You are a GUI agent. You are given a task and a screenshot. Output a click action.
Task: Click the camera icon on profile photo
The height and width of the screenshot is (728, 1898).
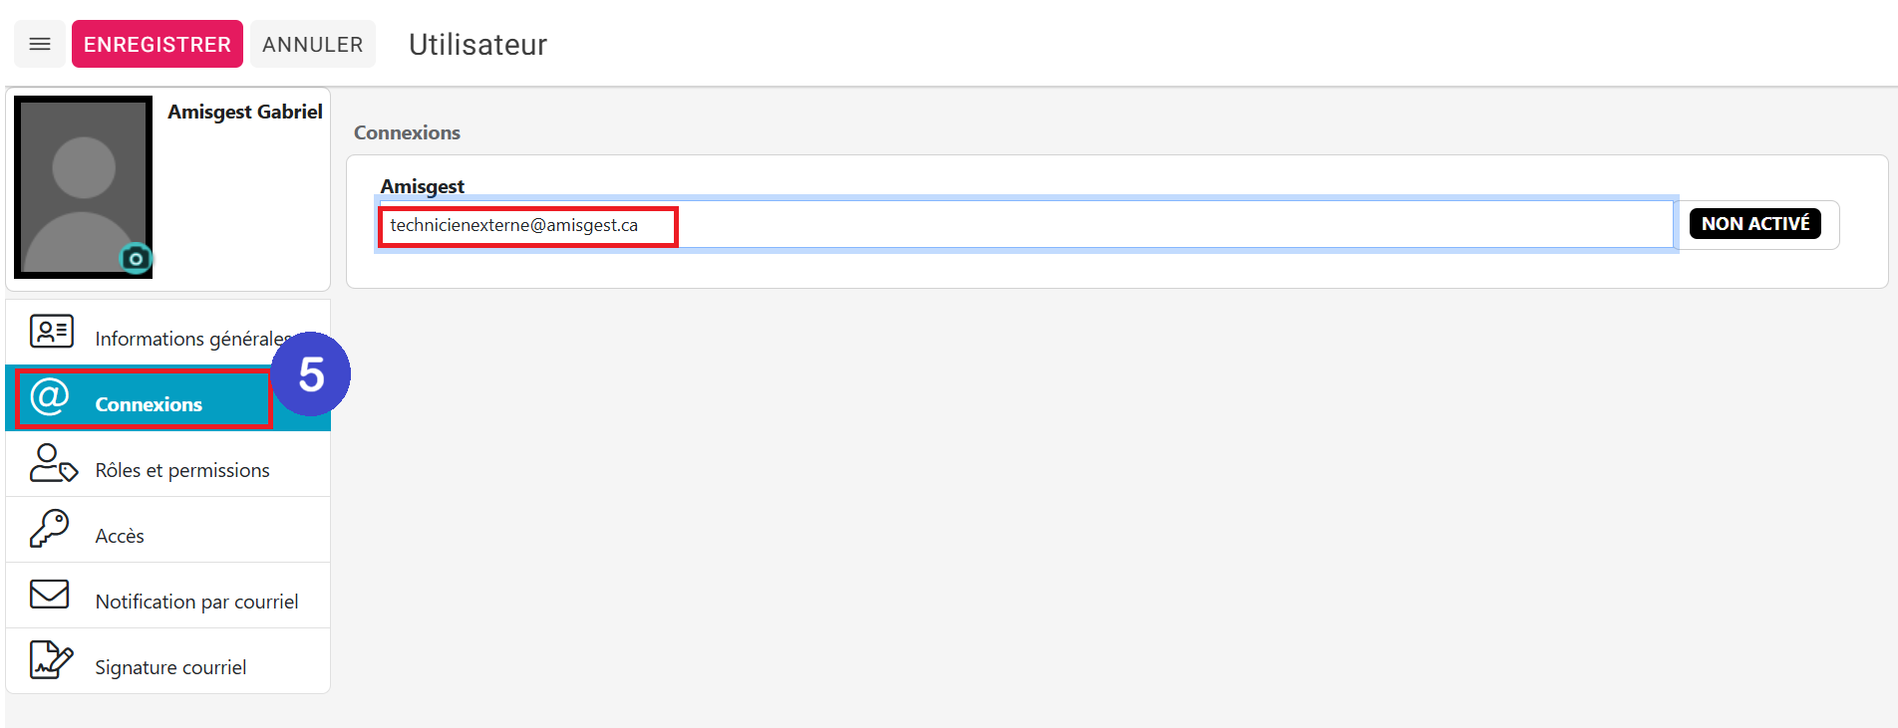point(136,259)
